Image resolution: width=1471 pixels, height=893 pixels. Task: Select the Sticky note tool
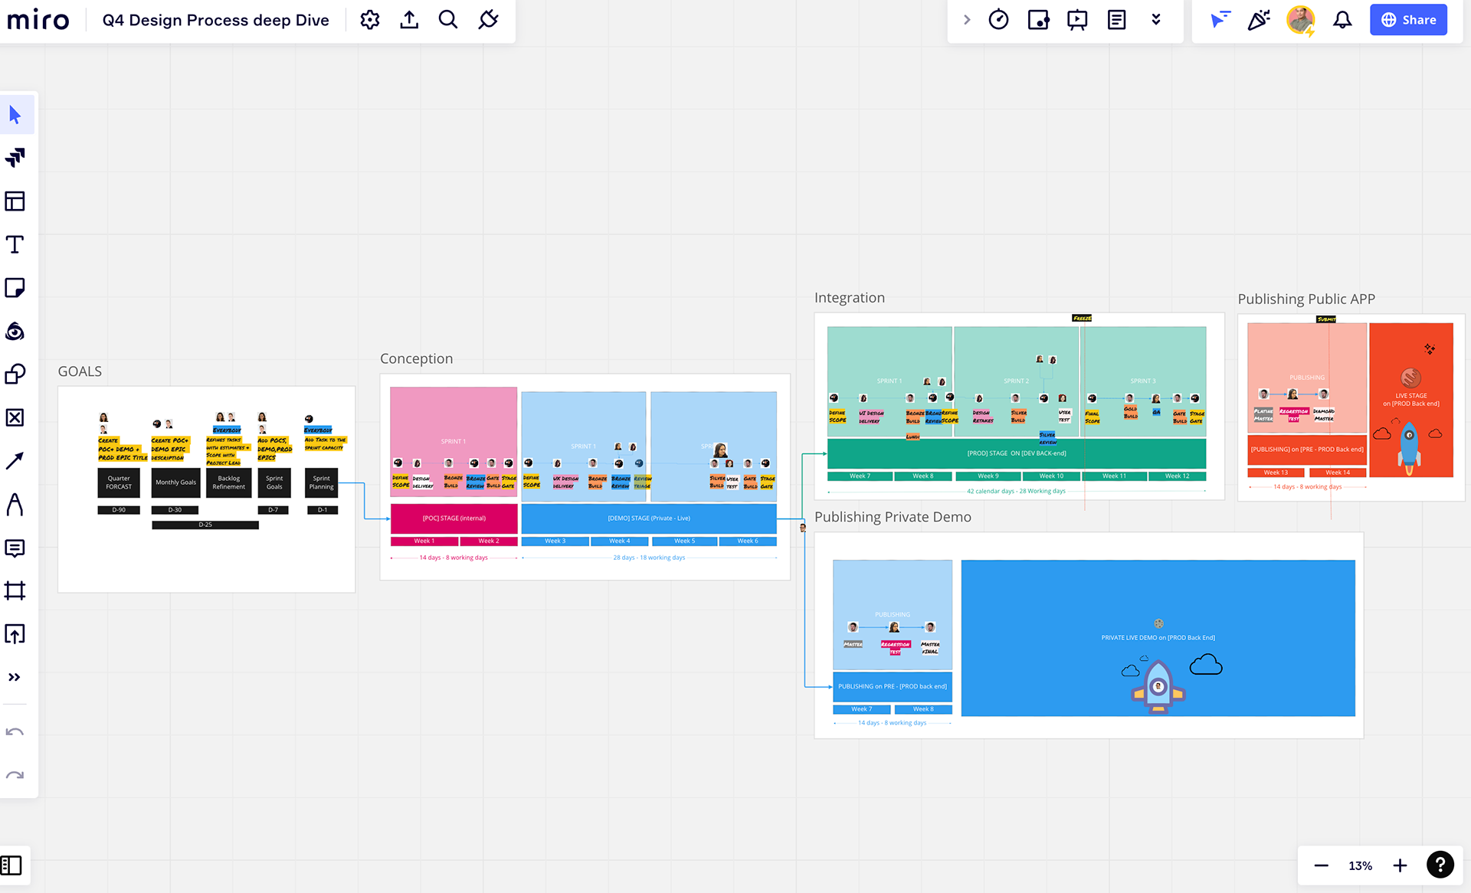click(x=15, y=288)
